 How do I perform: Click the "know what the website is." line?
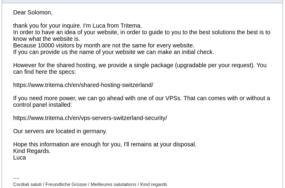pos(46,39)
